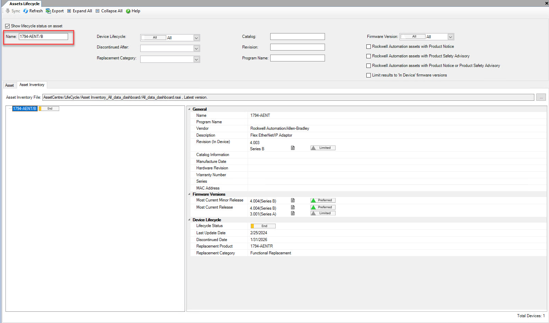Image resolution: width=549 pixels, height=323 pixels.
Task: Click the Hardware Revision row label
Action: click(212, 168)
